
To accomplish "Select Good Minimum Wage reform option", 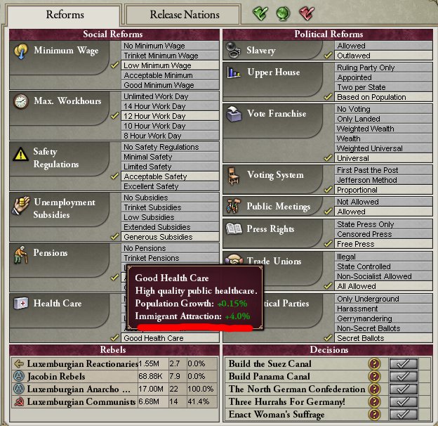I will tap(170, 85).
